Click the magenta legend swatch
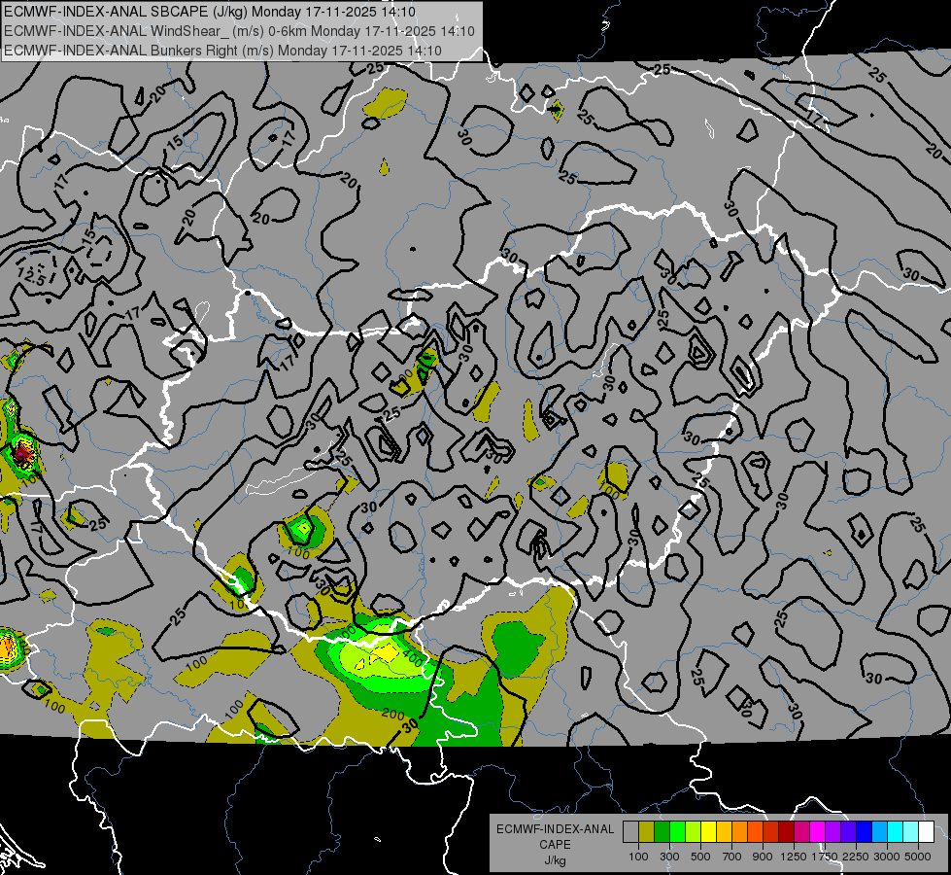Viewport: 951px width, 875px height. [x=818, y=832]
